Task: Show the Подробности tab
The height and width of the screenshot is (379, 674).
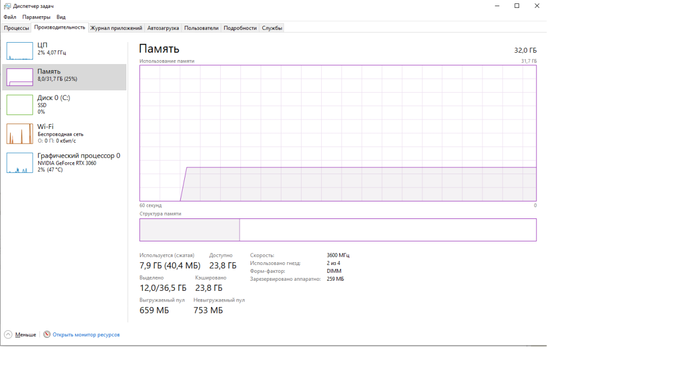Action: pos(240,28)
